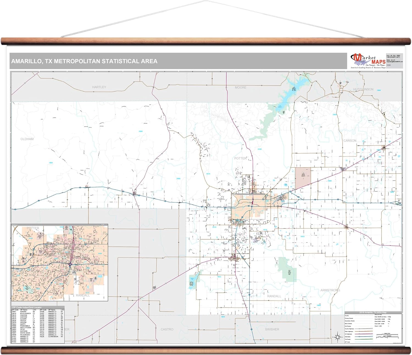
Task: Click the CLARENDON row in ZIP index
Action: pyautogui.click(x=52, y=337)
